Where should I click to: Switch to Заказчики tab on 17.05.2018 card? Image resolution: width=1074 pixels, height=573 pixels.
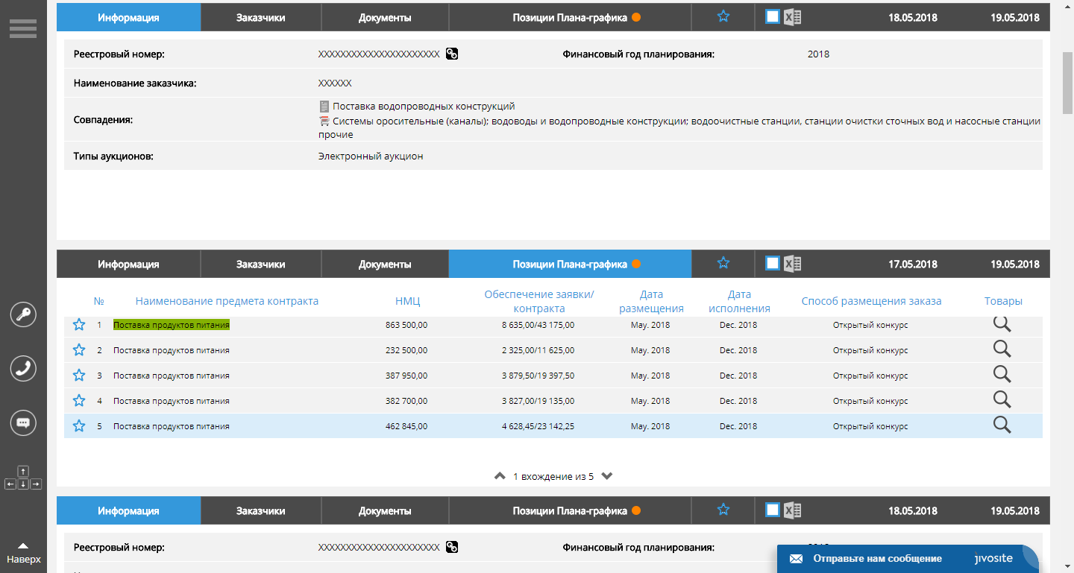[261, 264]
